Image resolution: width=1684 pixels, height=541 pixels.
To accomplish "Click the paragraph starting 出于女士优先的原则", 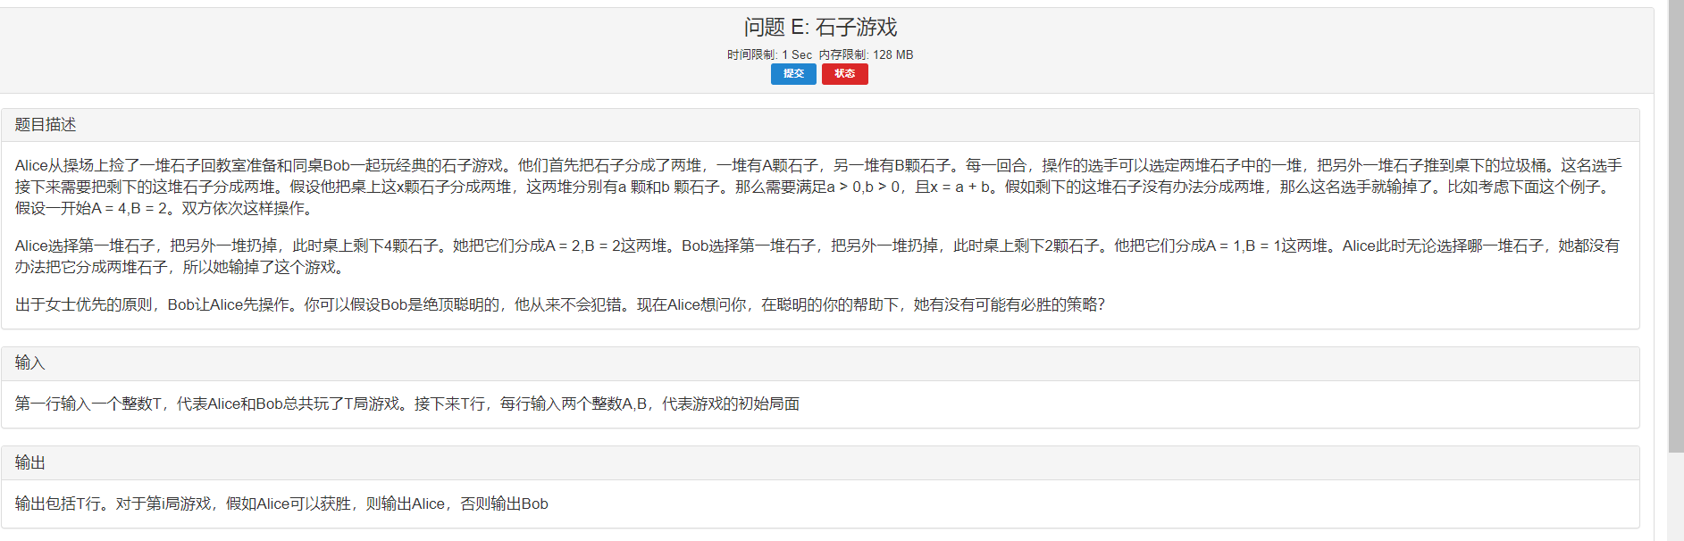I will 560,304.
